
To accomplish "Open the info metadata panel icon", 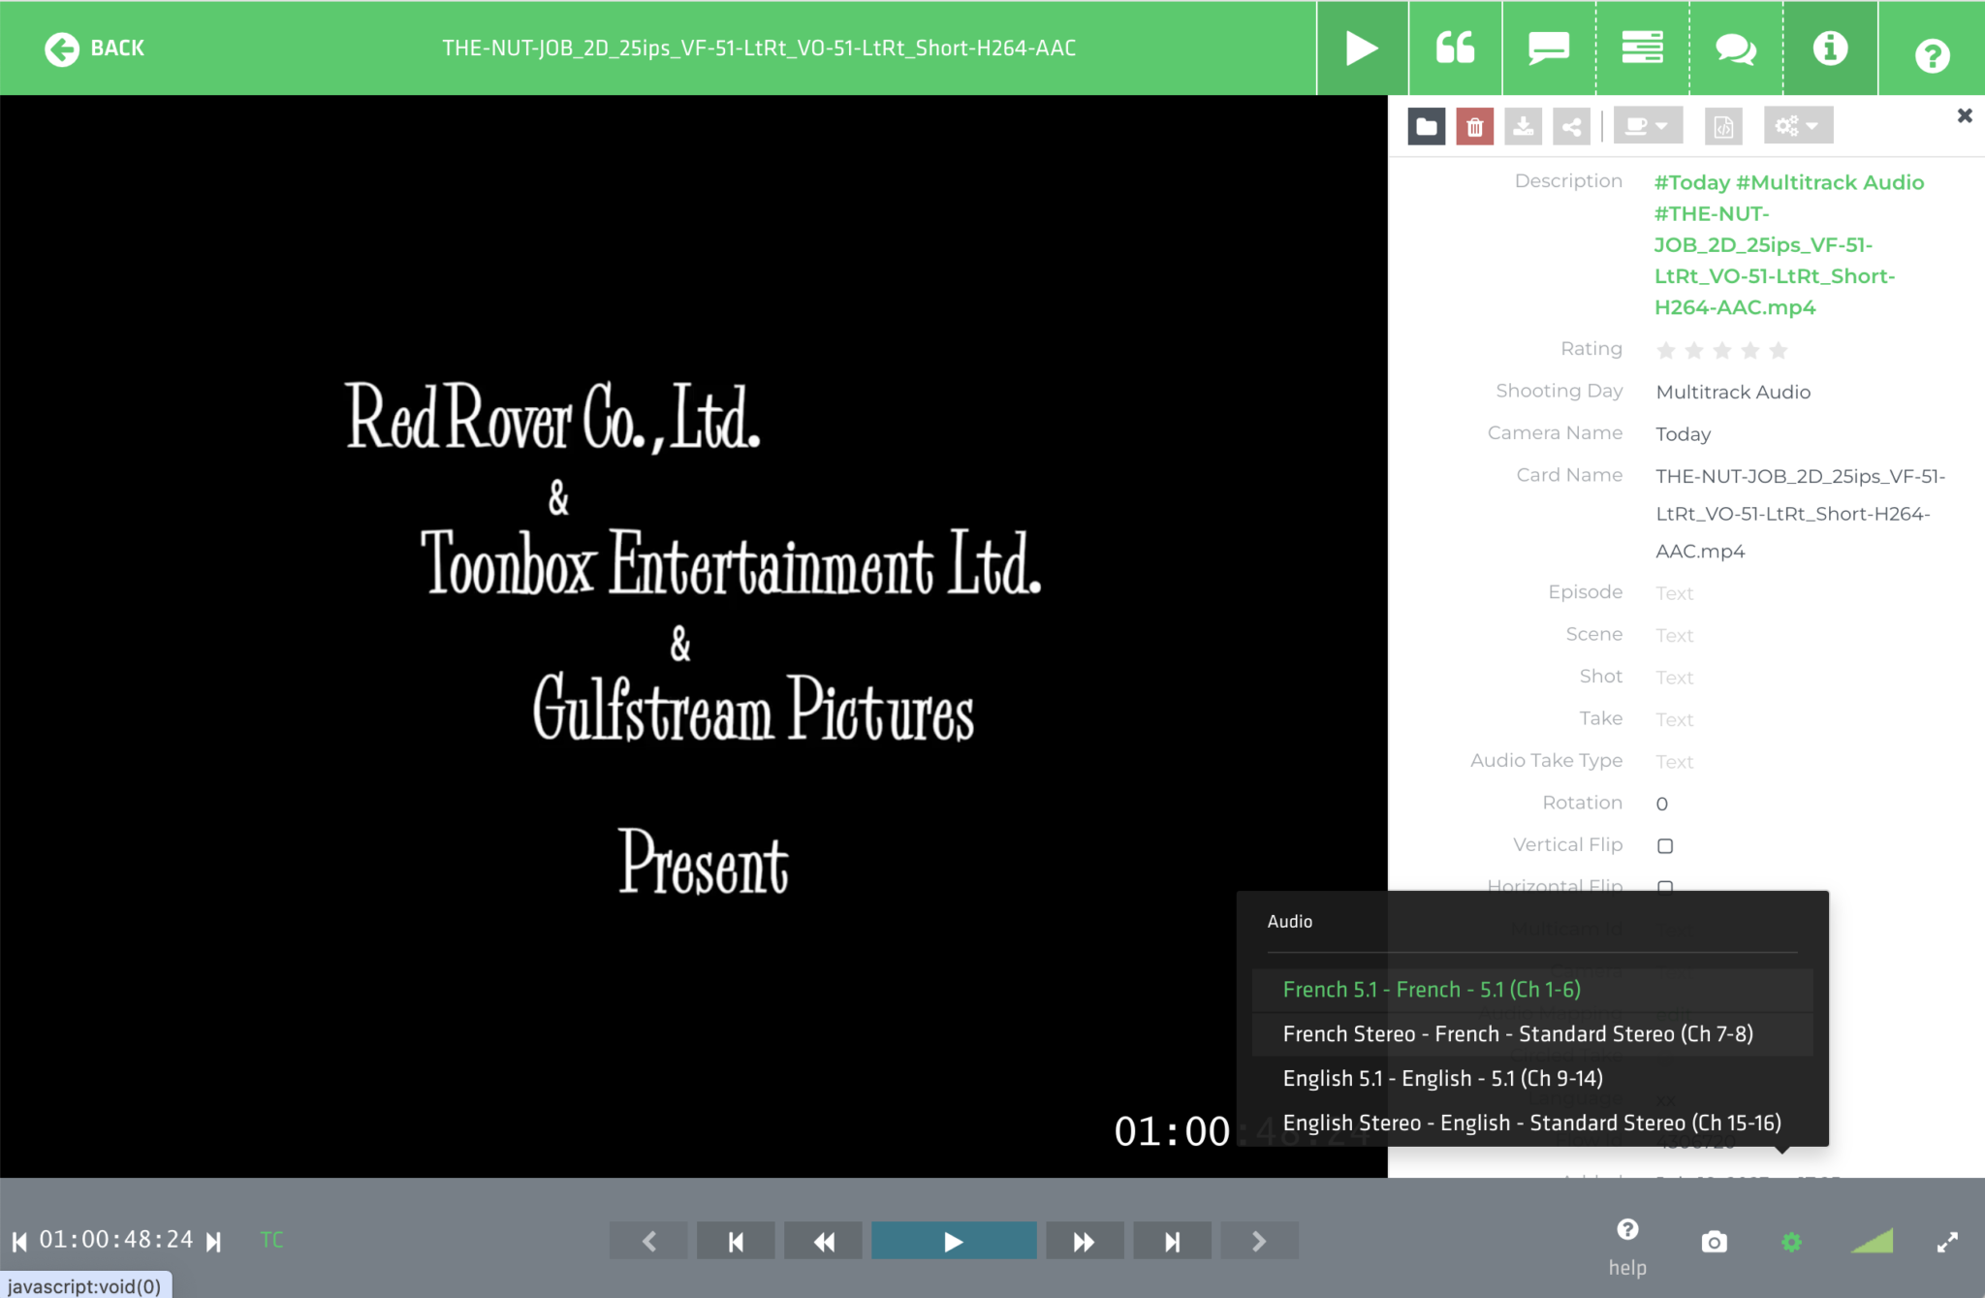I will [x=1829, y=47].
